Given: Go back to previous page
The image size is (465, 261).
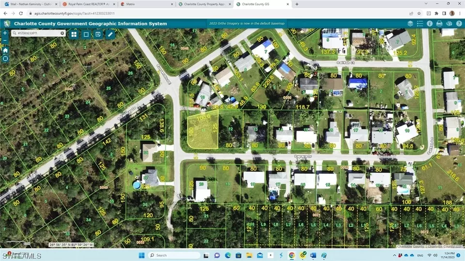Looking at the screenshot, I should tap(5, 14).
